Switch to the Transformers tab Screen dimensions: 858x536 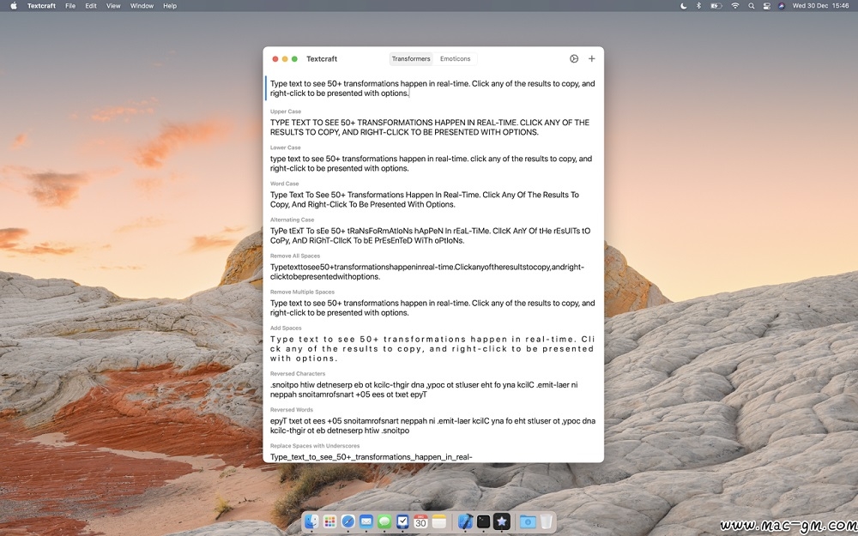click(x=411, y=58)
